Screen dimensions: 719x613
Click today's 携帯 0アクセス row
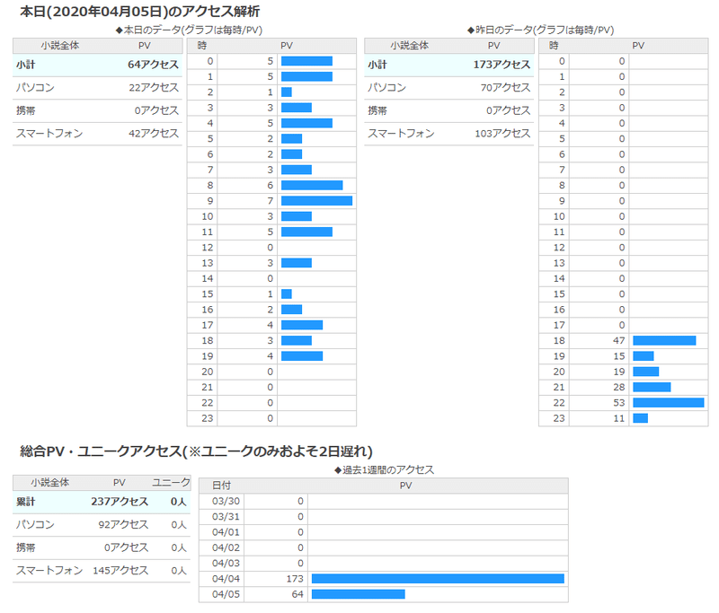click(x=97, y=110)
